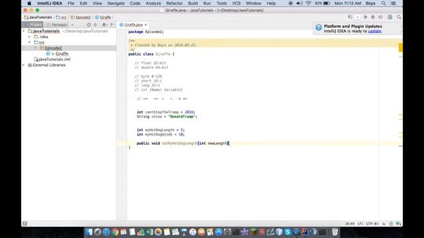Select the Giraffe class in project tree

[x=62, y=54]
